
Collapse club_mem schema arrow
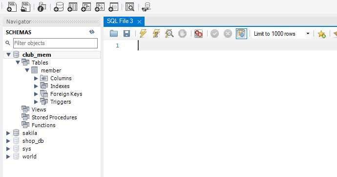pyautogui.click(x=8, y=55)
